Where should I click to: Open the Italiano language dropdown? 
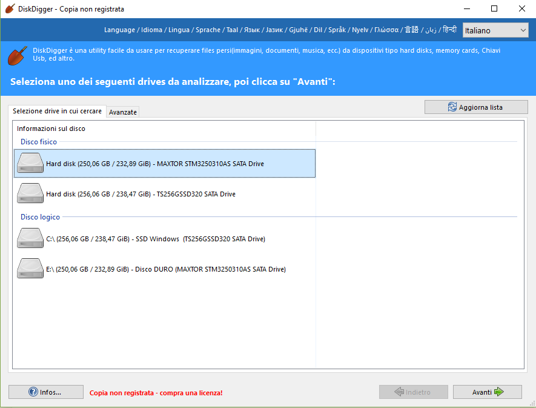point(495,30)
